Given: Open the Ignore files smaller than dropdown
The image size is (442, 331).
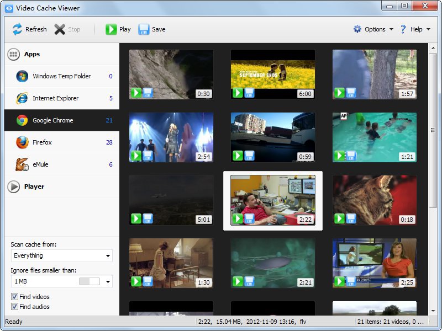Looking at the screenshot, I should click(x=108, y=281).
